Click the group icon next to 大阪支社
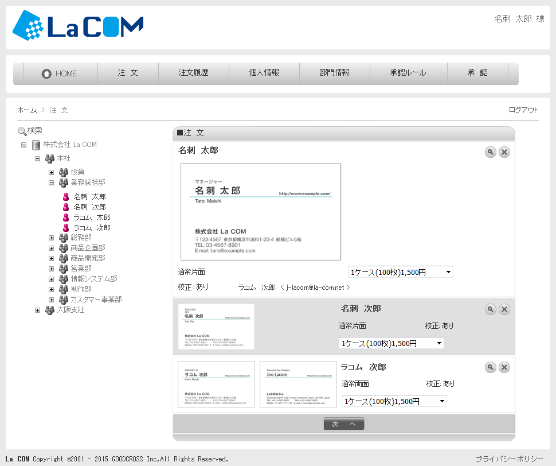 point(50,310)
